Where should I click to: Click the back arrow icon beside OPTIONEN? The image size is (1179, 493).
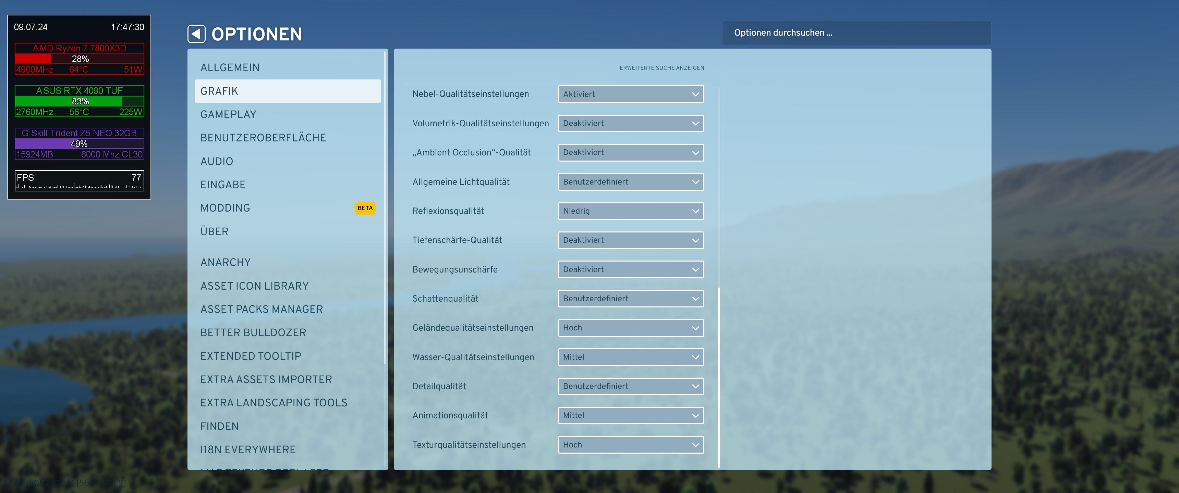196,34
